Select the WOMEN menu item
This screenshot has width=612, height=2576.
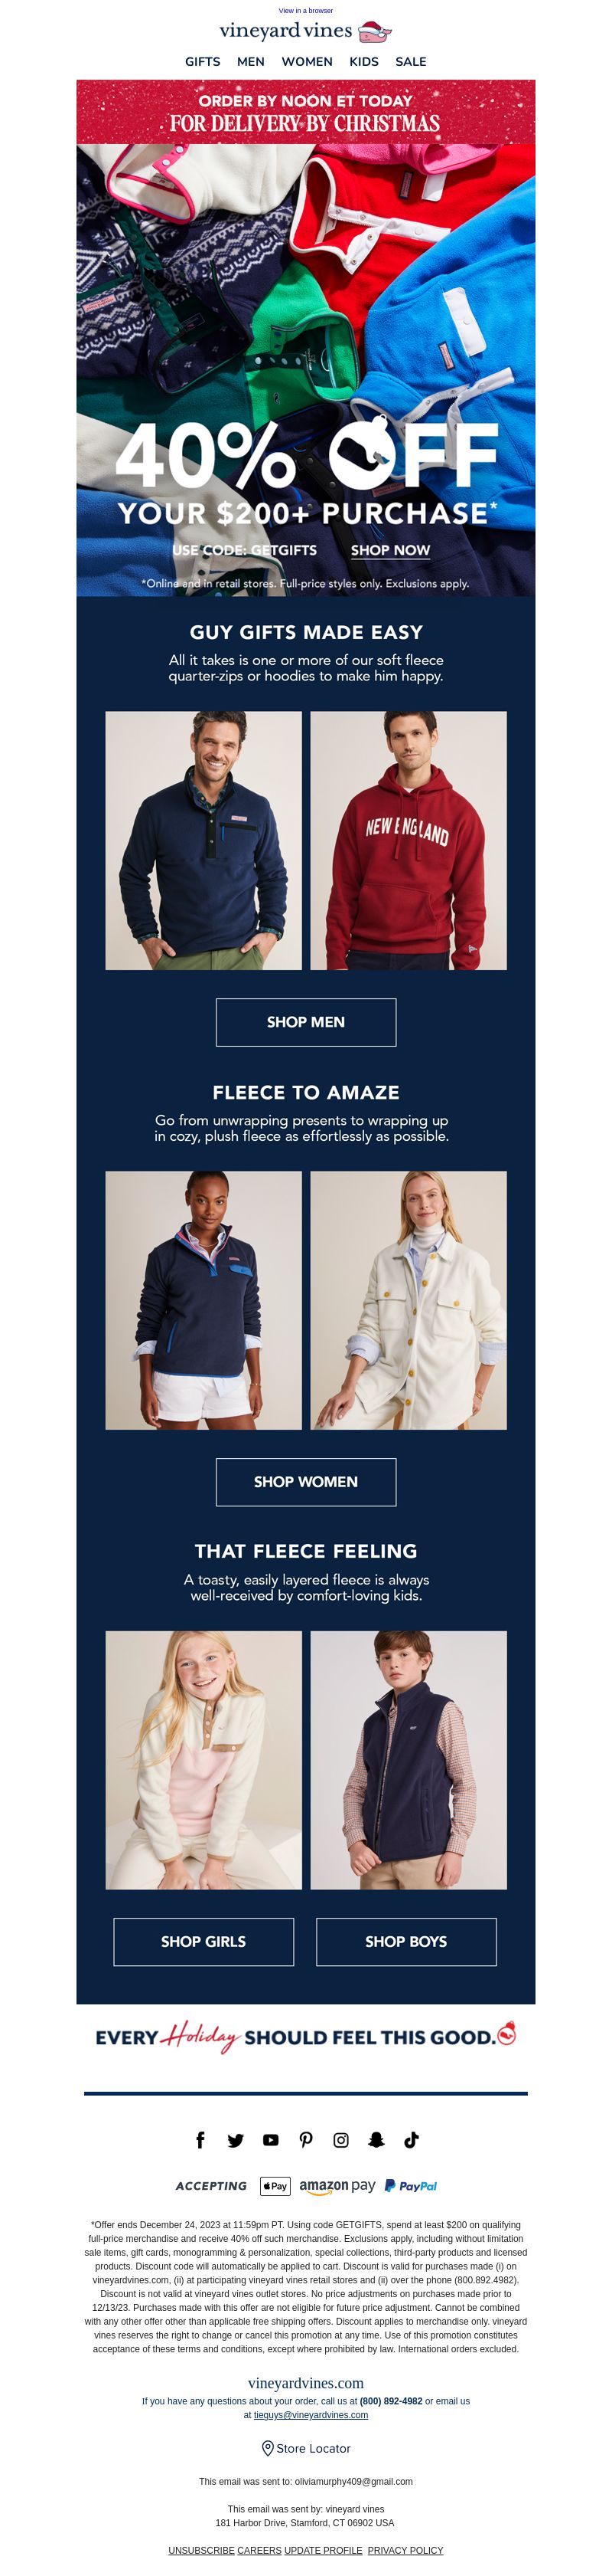(307, 61)
